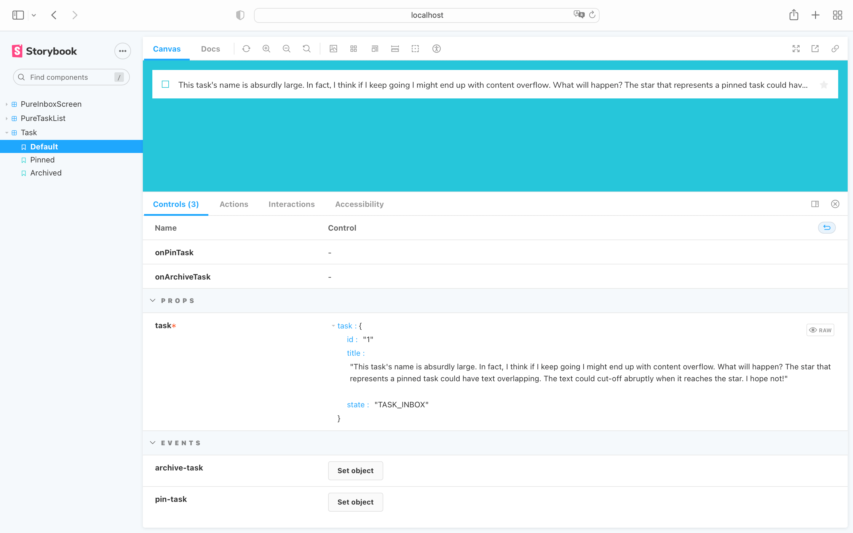The width and height of the screenshot is (853, 533).
Task: Toggle RAW view for task object
Action: click(820, 330)
